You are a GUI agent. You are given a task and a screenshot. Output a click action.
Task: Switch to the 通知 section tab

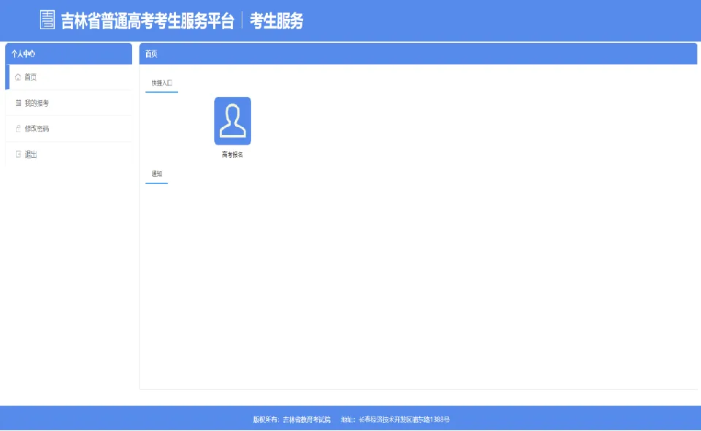point(156,174)
